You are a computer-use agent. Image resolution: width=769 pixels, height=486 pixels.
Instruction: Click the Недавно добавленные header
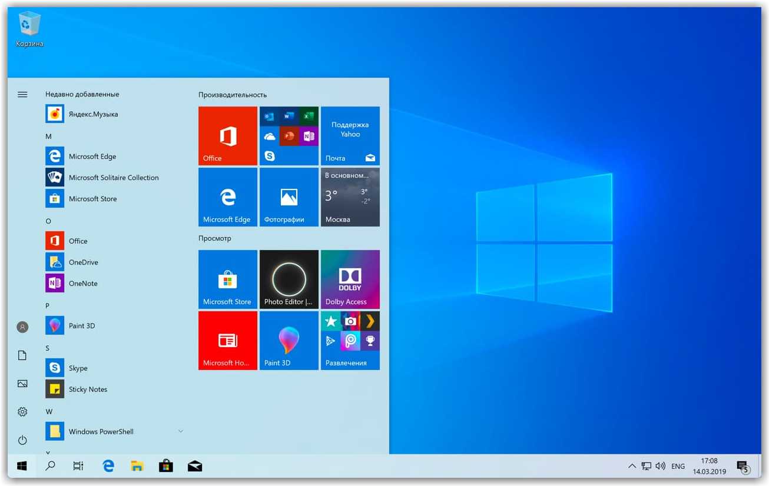pos(82,94)
